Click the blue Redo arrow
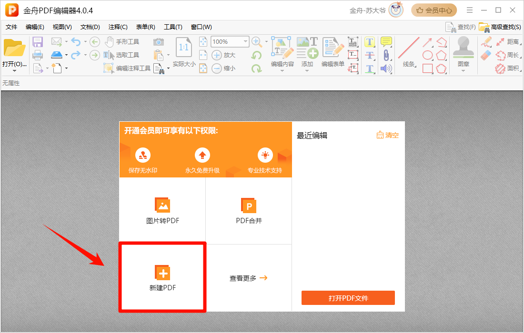This screenshot has height=333, width=524. click(76, 55)
